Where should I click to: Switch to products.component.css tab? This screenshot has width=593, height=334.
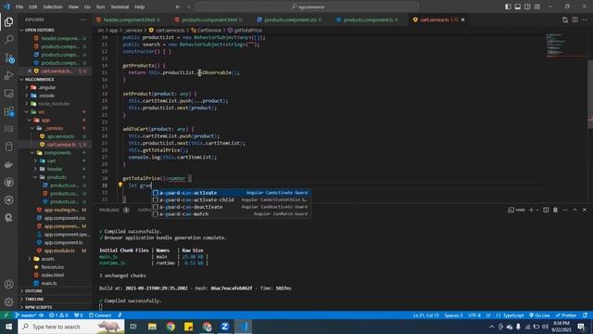(x=289, y=19)
